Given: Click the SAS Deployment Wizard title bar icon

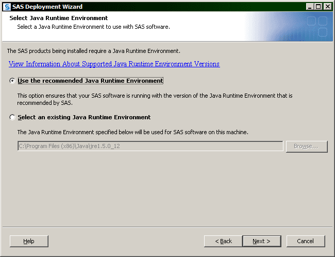Looking at the screenshot, I should coord(7,7).
